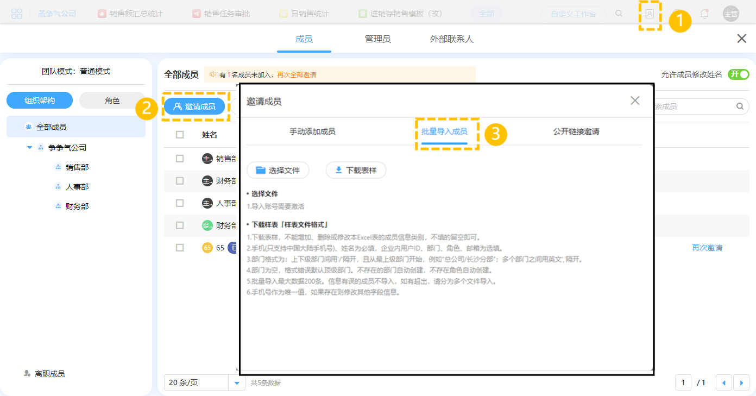
Task: Click the 再次邀请 link
Action: [x=707, y=248]
